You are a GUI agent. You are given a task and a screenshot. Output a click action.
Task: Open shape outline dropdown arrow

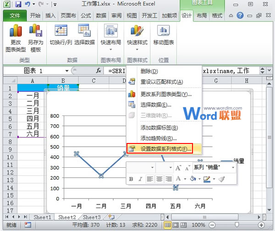214,179
